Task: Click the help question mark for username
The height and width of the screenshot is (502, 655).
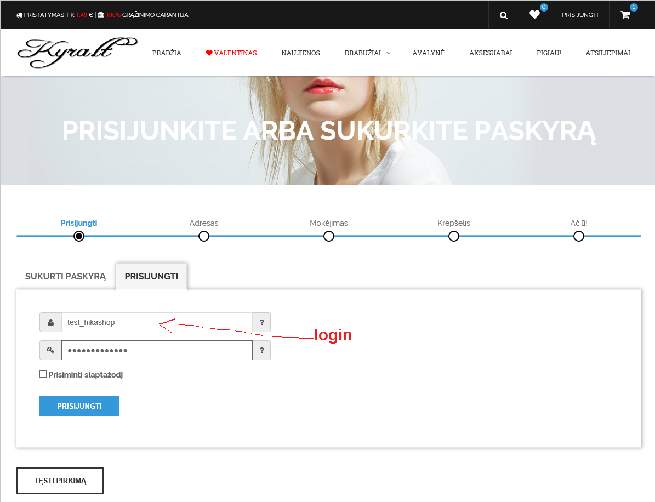Action: (x=261, y=322)
